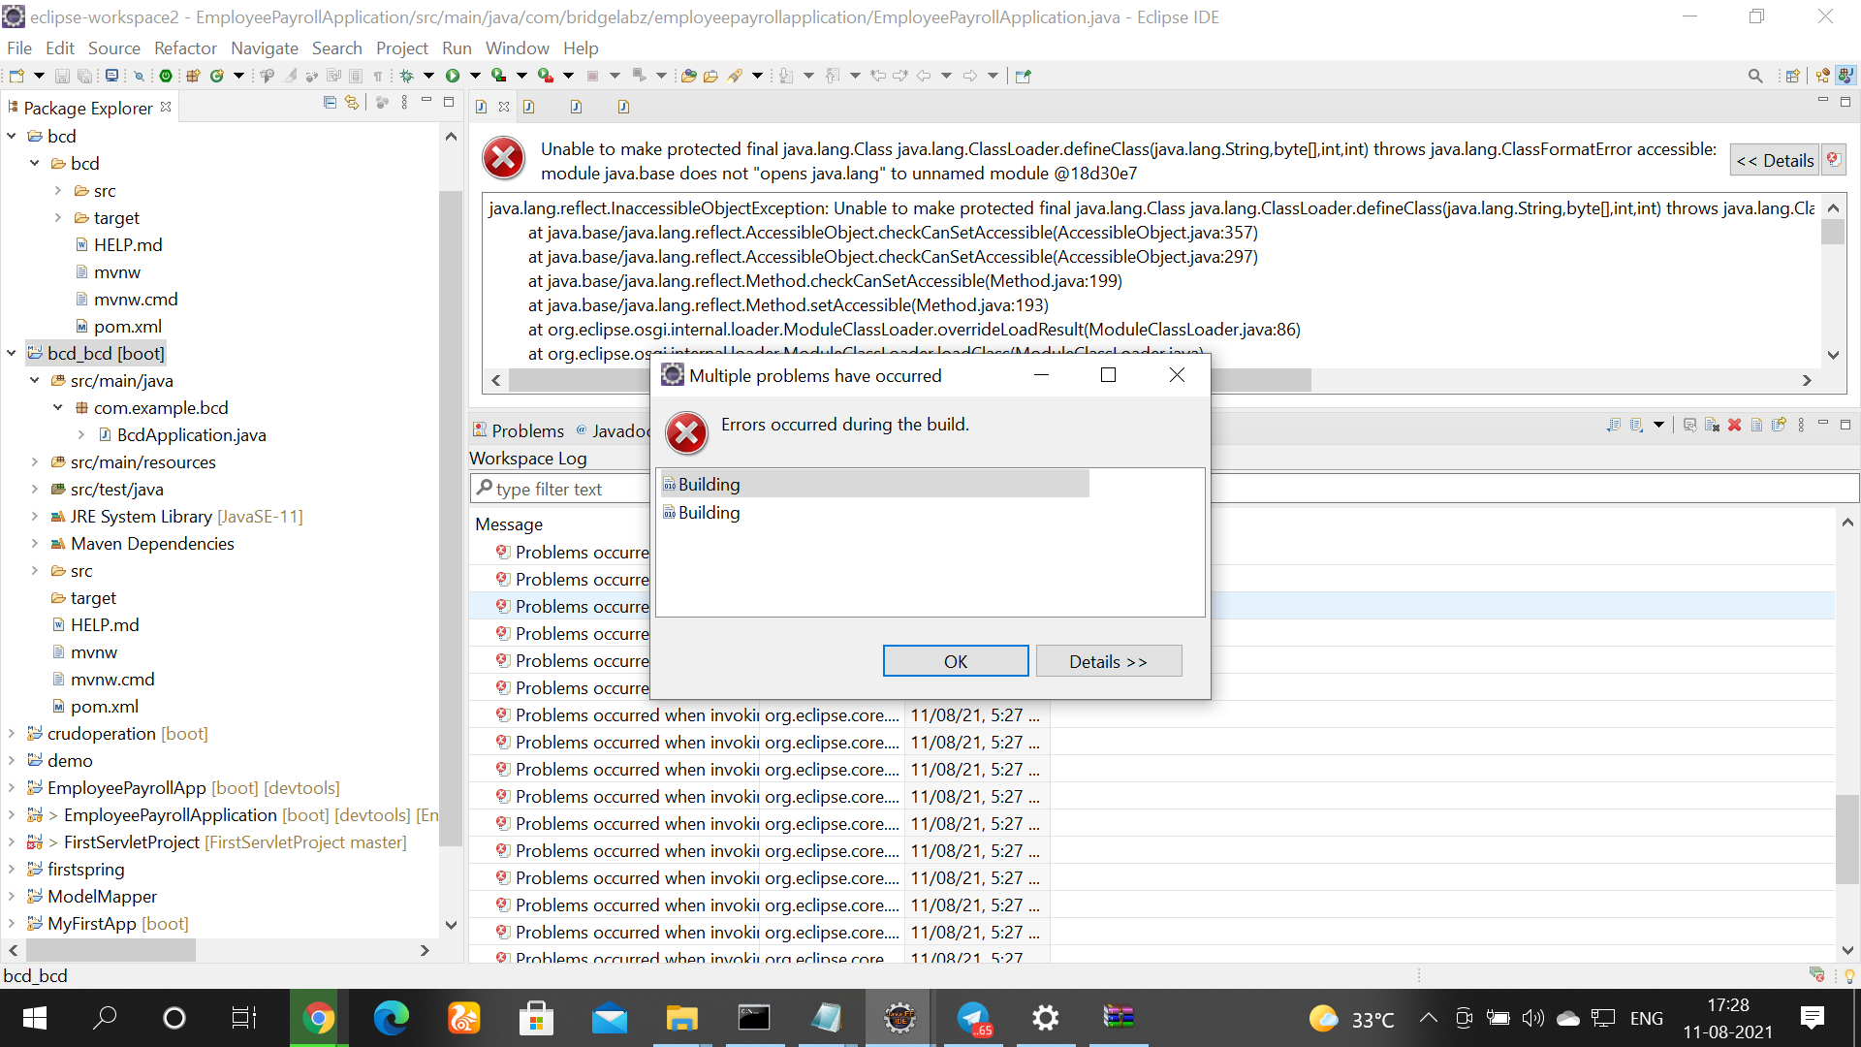Open Telegram from the taskbar

coord(972,1018)
